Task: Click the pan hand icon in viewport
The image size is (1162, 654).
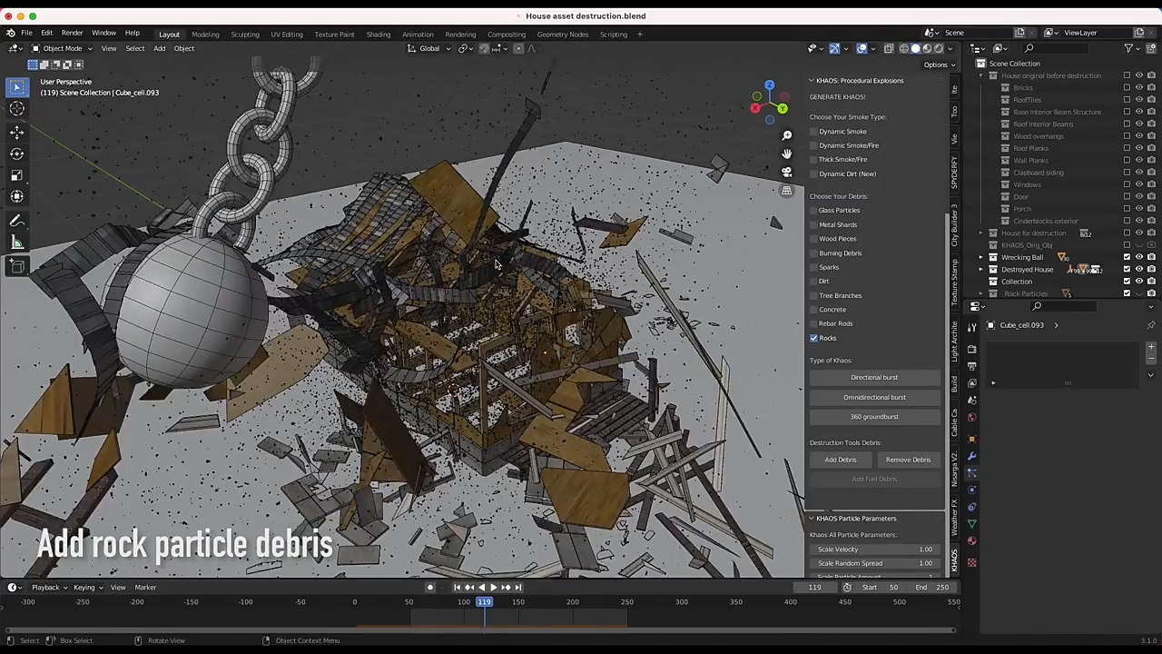Action: [x=787, y=154]
